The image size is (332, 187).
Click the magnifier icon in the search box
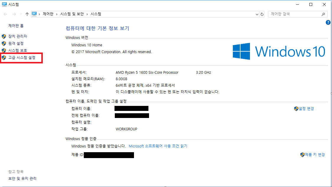pos(323,14)
